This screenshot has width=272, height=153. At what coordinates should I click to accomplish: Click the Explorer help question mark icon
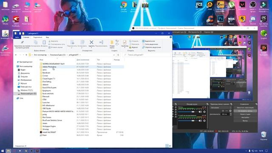[x=170, y=37]
